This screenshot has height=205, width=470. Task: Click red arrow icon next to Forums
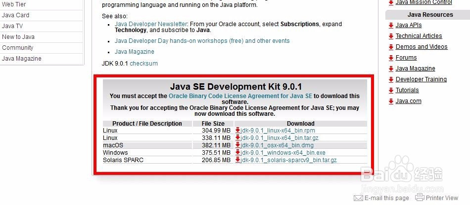pos(391,58)
